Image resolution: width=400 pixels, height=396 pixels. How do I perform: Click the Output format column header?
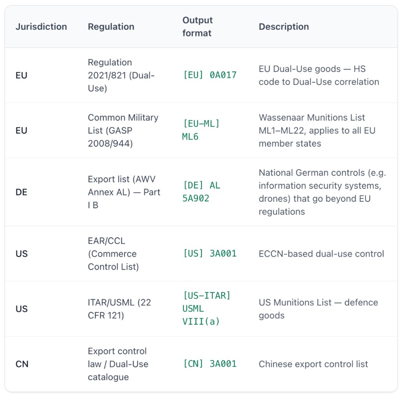[198, 27]
